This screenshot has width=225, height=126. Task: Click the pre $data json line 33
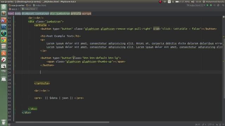59,98
